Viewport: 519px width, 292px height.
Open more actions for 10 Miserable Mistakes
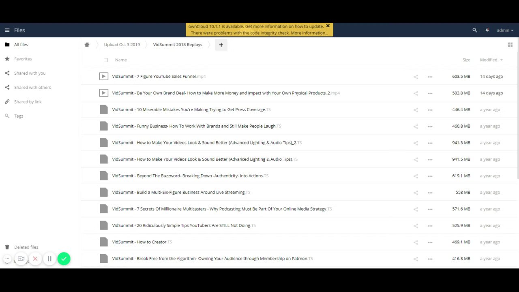[x=430, y=110]
